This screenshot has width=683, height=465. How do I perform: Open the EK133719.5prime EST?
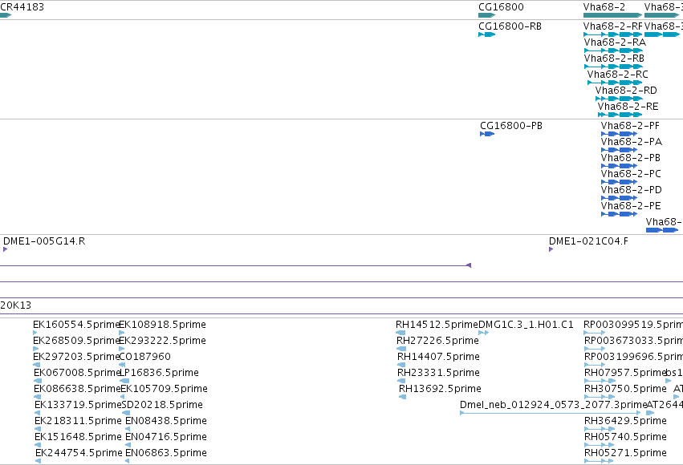coord(37,413)
